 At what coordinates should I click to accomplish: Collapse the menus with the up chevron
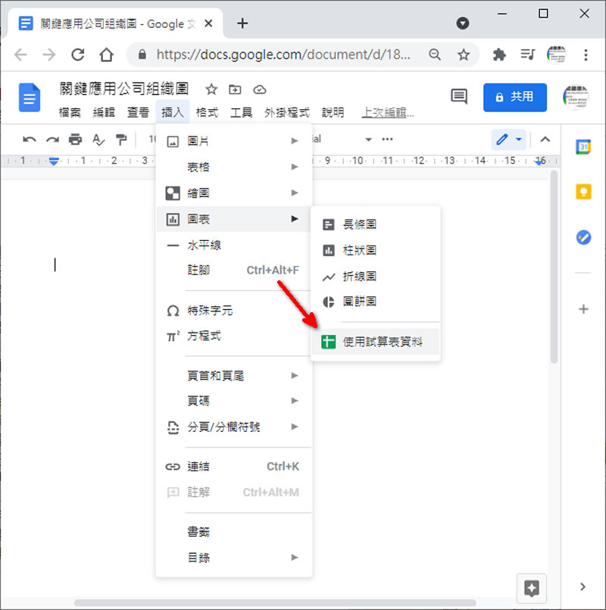[545, 139]
